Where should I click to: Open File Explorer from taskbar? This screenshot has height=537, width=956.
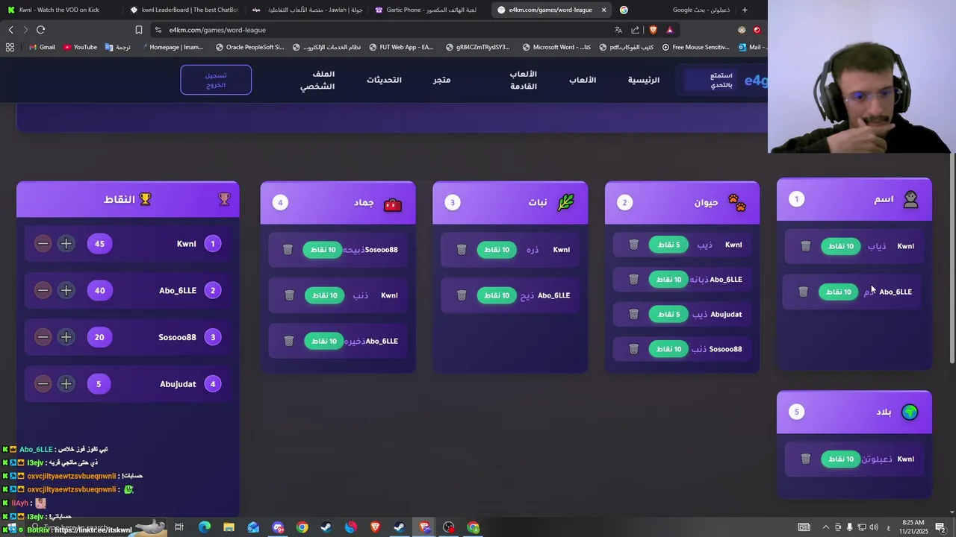point(229,527)
